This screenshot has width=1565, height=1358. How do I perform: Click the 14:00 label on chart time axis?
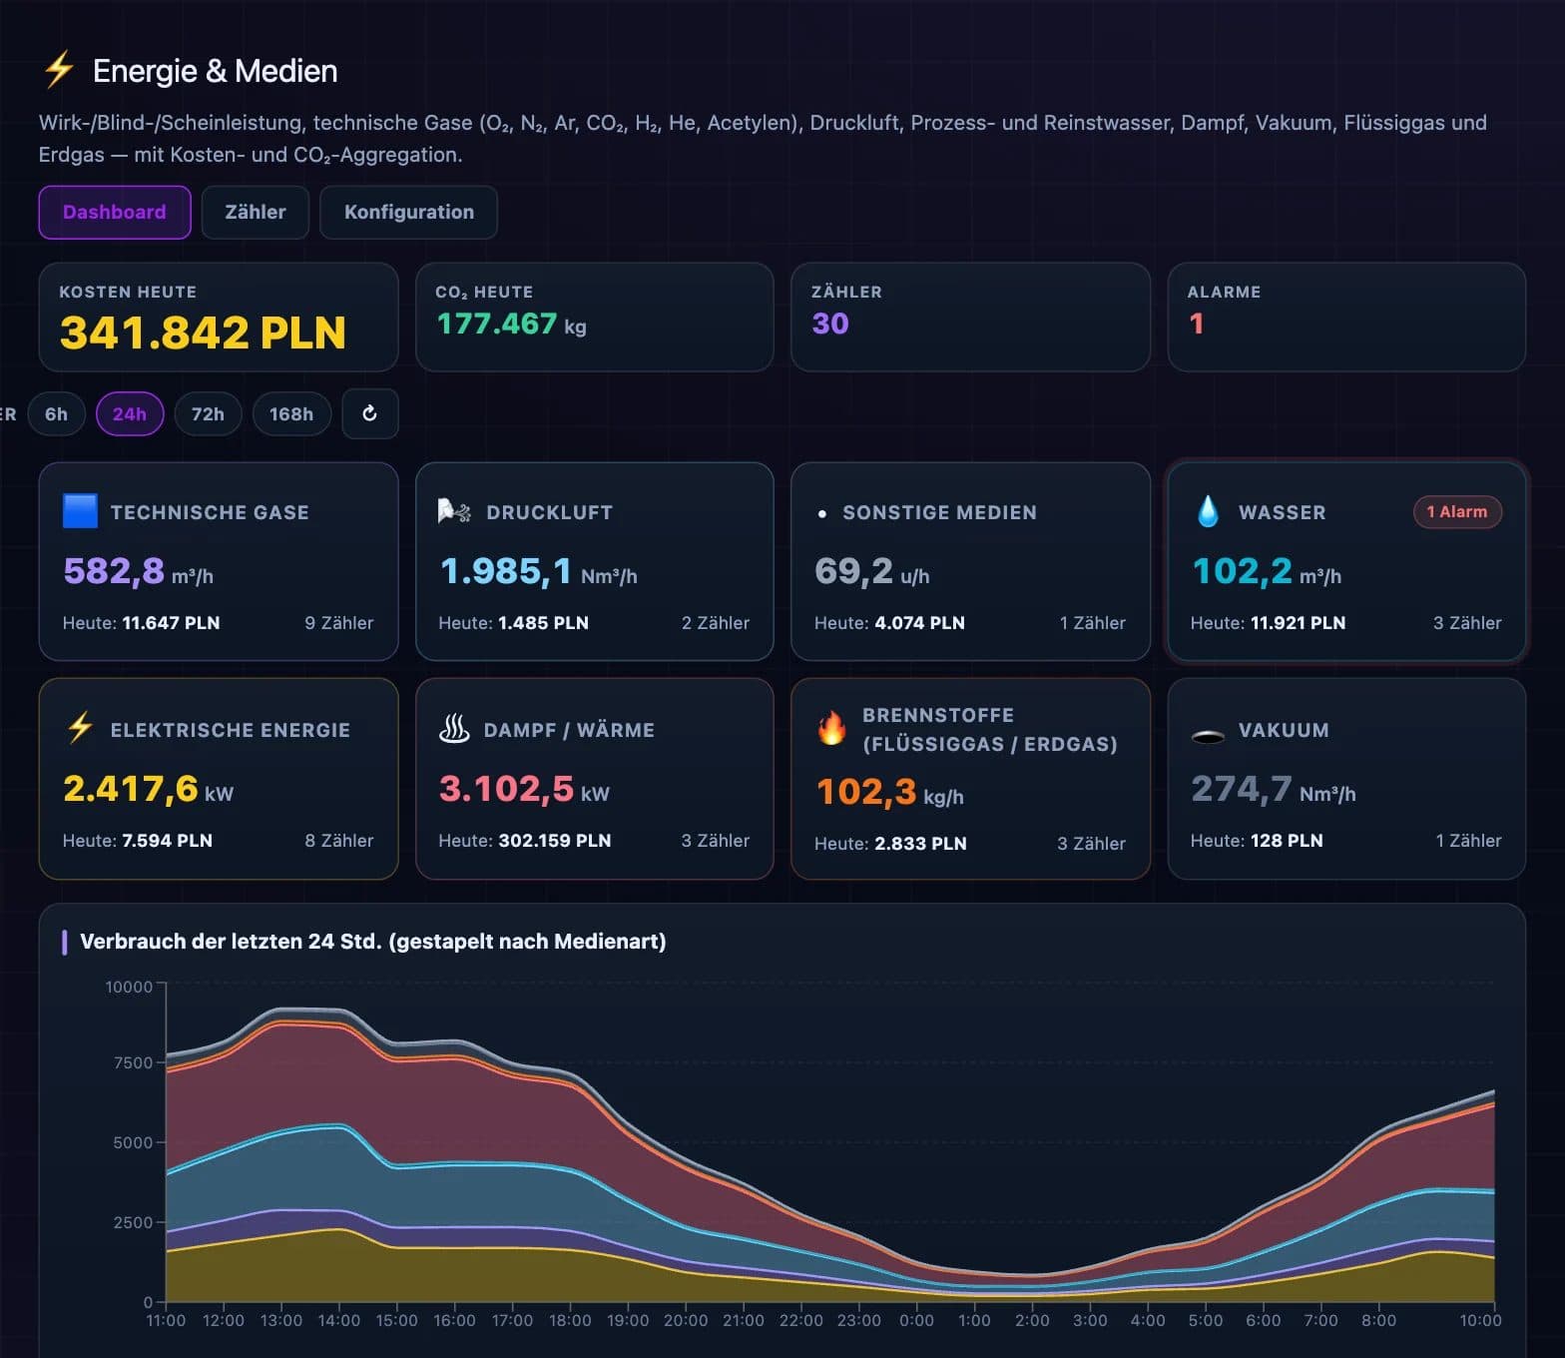339,1320
